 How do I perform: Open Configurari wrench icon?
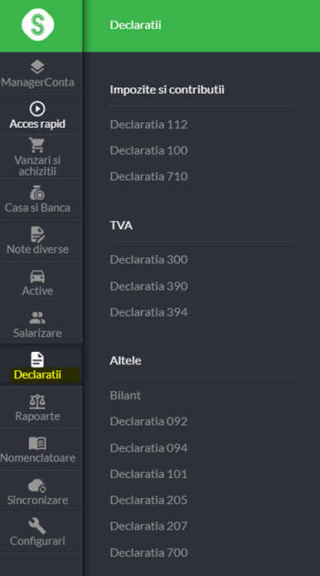pos(37,526)
